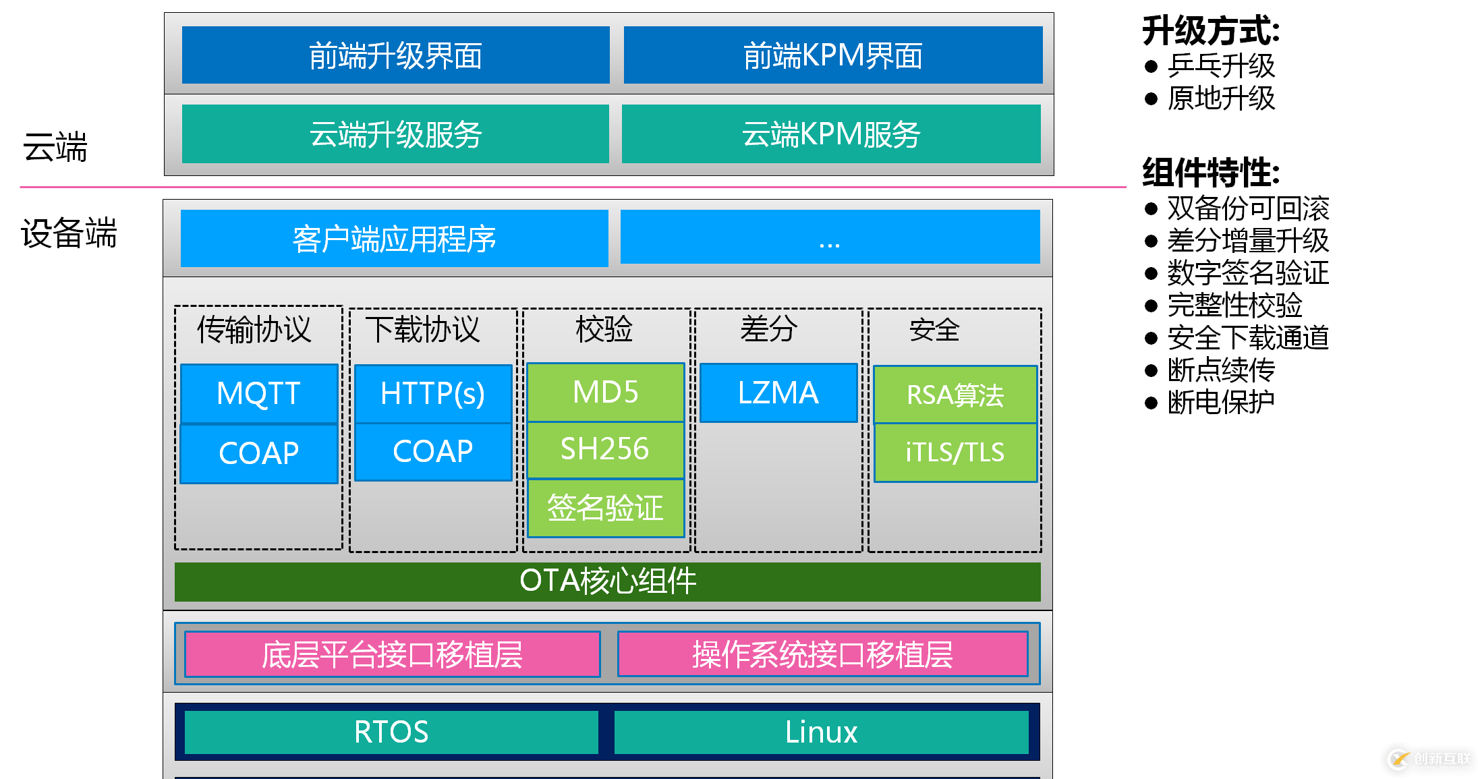
Task: Select the LZMA box
Action: coord(778,393)
